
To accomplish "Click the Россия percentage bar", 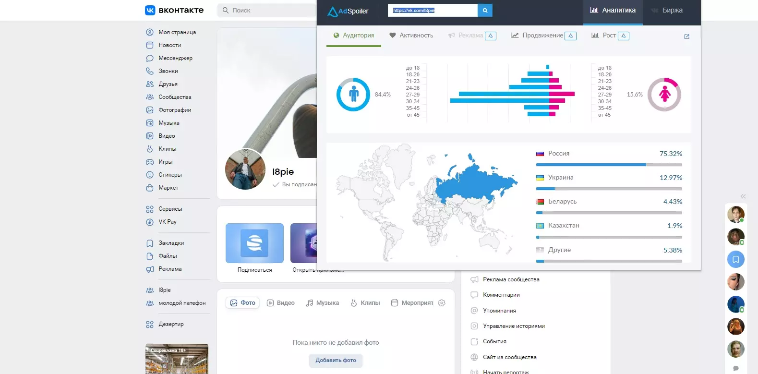I will coord(609,165).
